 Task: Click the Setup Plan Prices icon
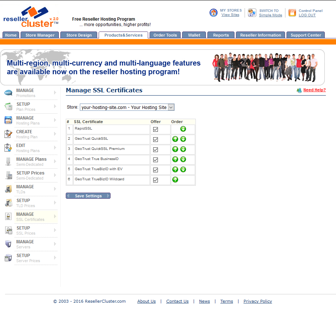[x=8, y=106]
